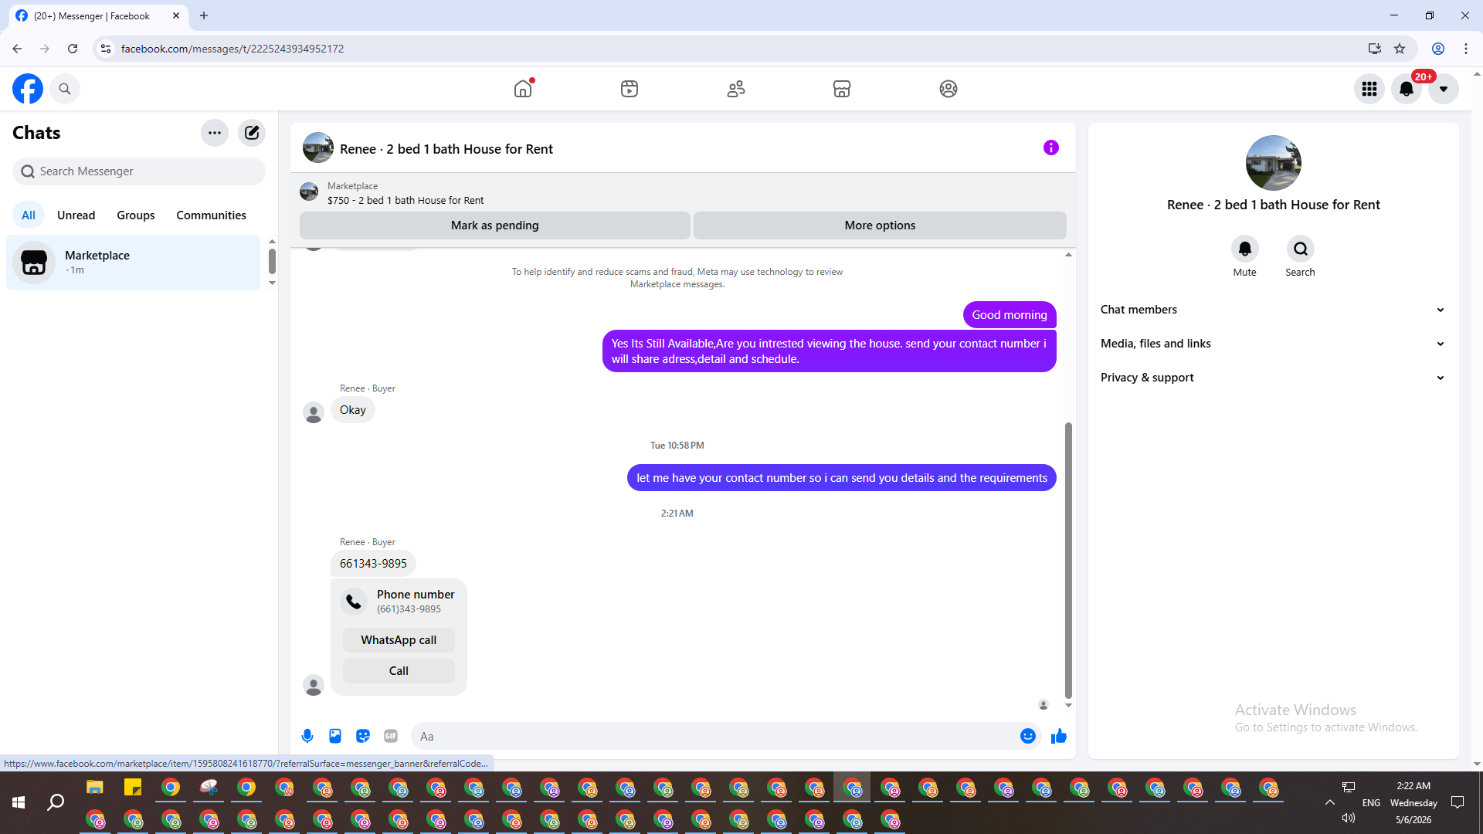Viewport: 1483px width, 834px height.
Task: Open Windows taskbar search
Action: (56, 803)
